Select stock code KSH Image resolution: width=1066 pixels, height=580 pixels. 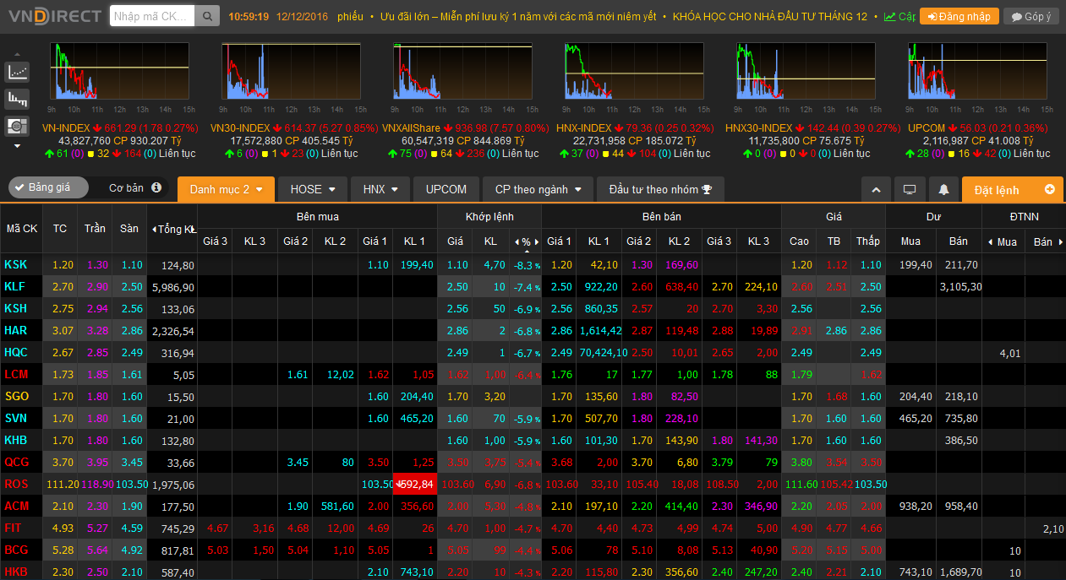pos(16,308)
